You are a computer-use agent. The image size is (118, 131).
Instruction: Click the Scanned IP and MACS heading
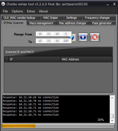pos(19,52)
